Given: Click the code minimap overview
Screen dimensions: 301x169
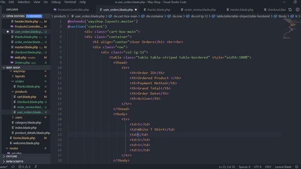Looking at the screenshot, I should pyautogui.click(x=291, y=29).
